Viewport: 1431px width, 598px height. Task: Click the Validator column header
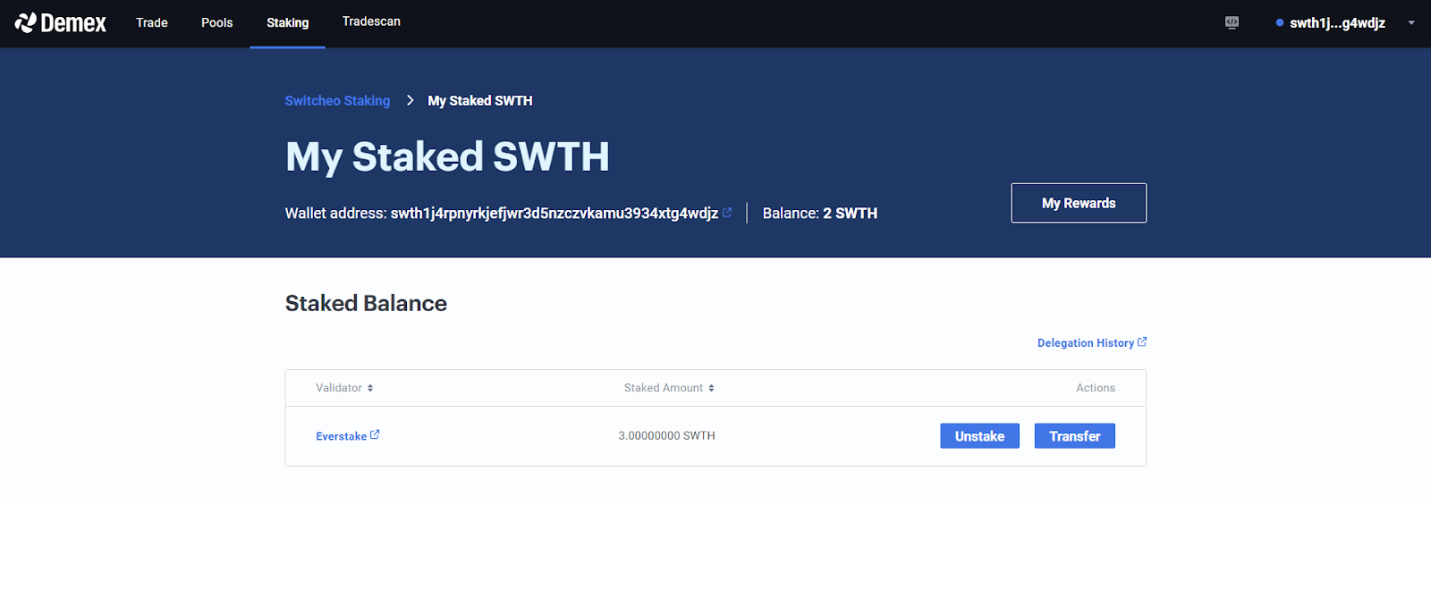339,388
